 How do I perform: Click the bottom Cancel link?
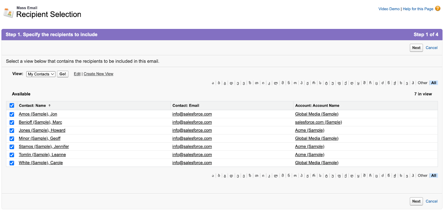click(x=431, y=201)
